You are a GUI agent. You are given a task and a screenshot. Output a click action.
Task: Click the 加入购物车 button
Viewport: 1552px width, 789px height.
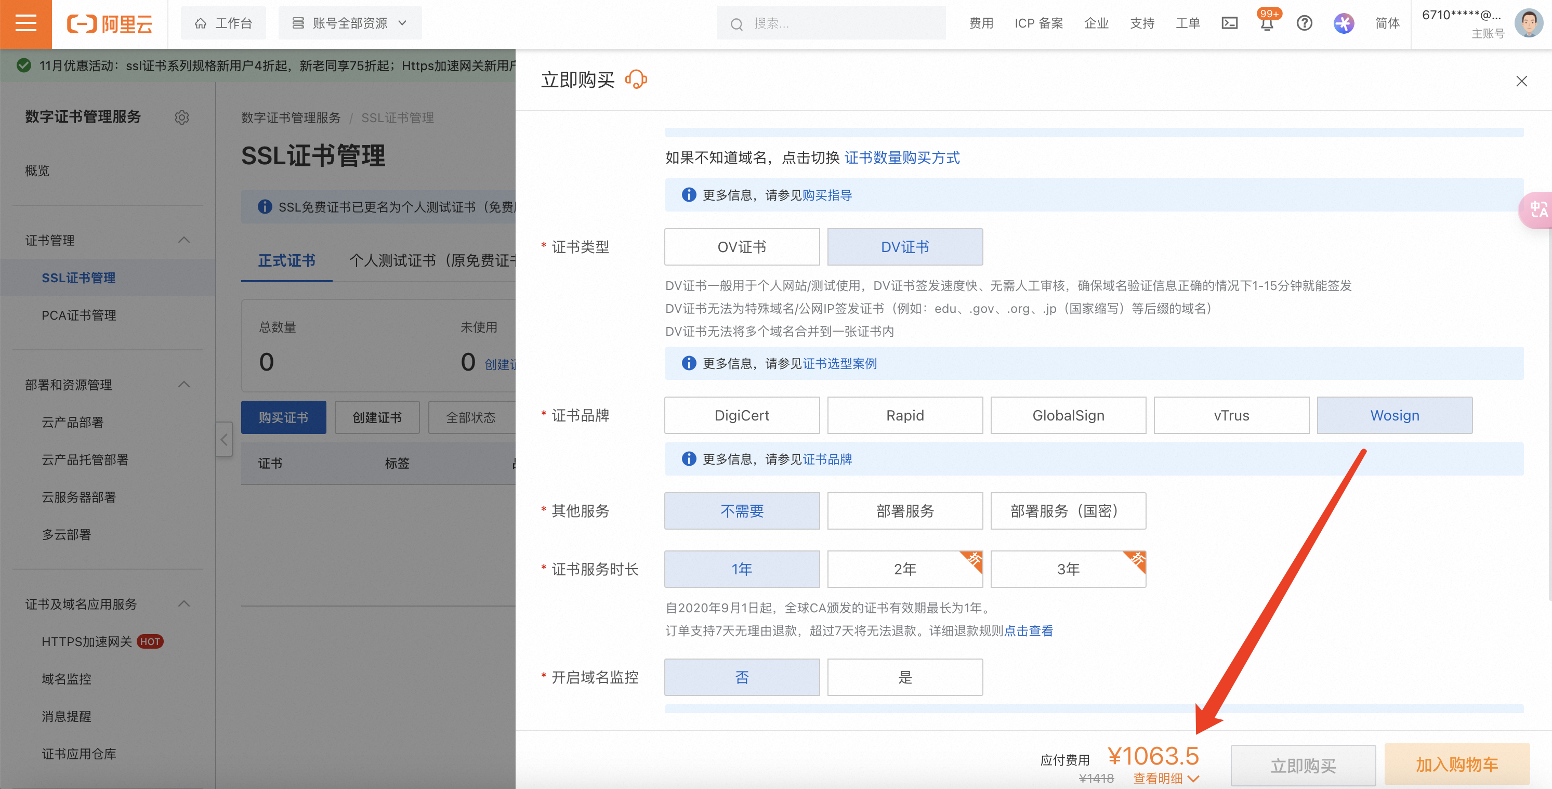tap(1456, 765)
